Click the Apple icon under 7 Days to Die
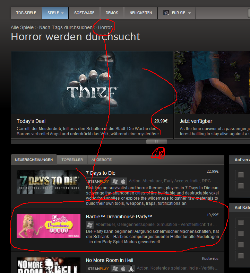Viewport: 250px width, 273px height. [x=123, y=181]
